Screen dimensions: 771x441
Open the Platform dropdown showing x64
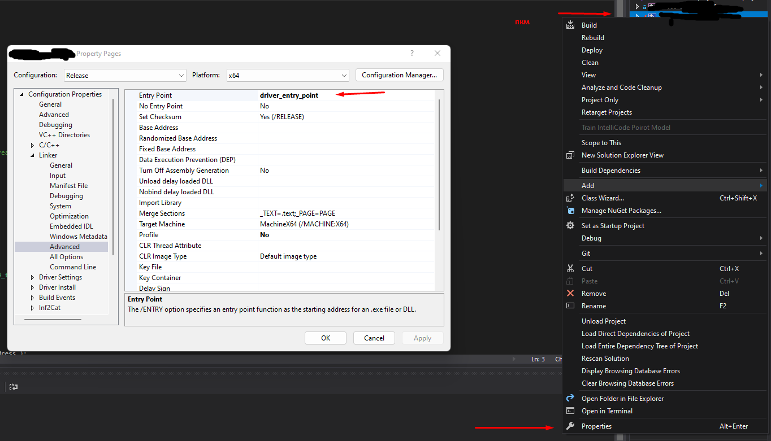[x=288, y=75]
